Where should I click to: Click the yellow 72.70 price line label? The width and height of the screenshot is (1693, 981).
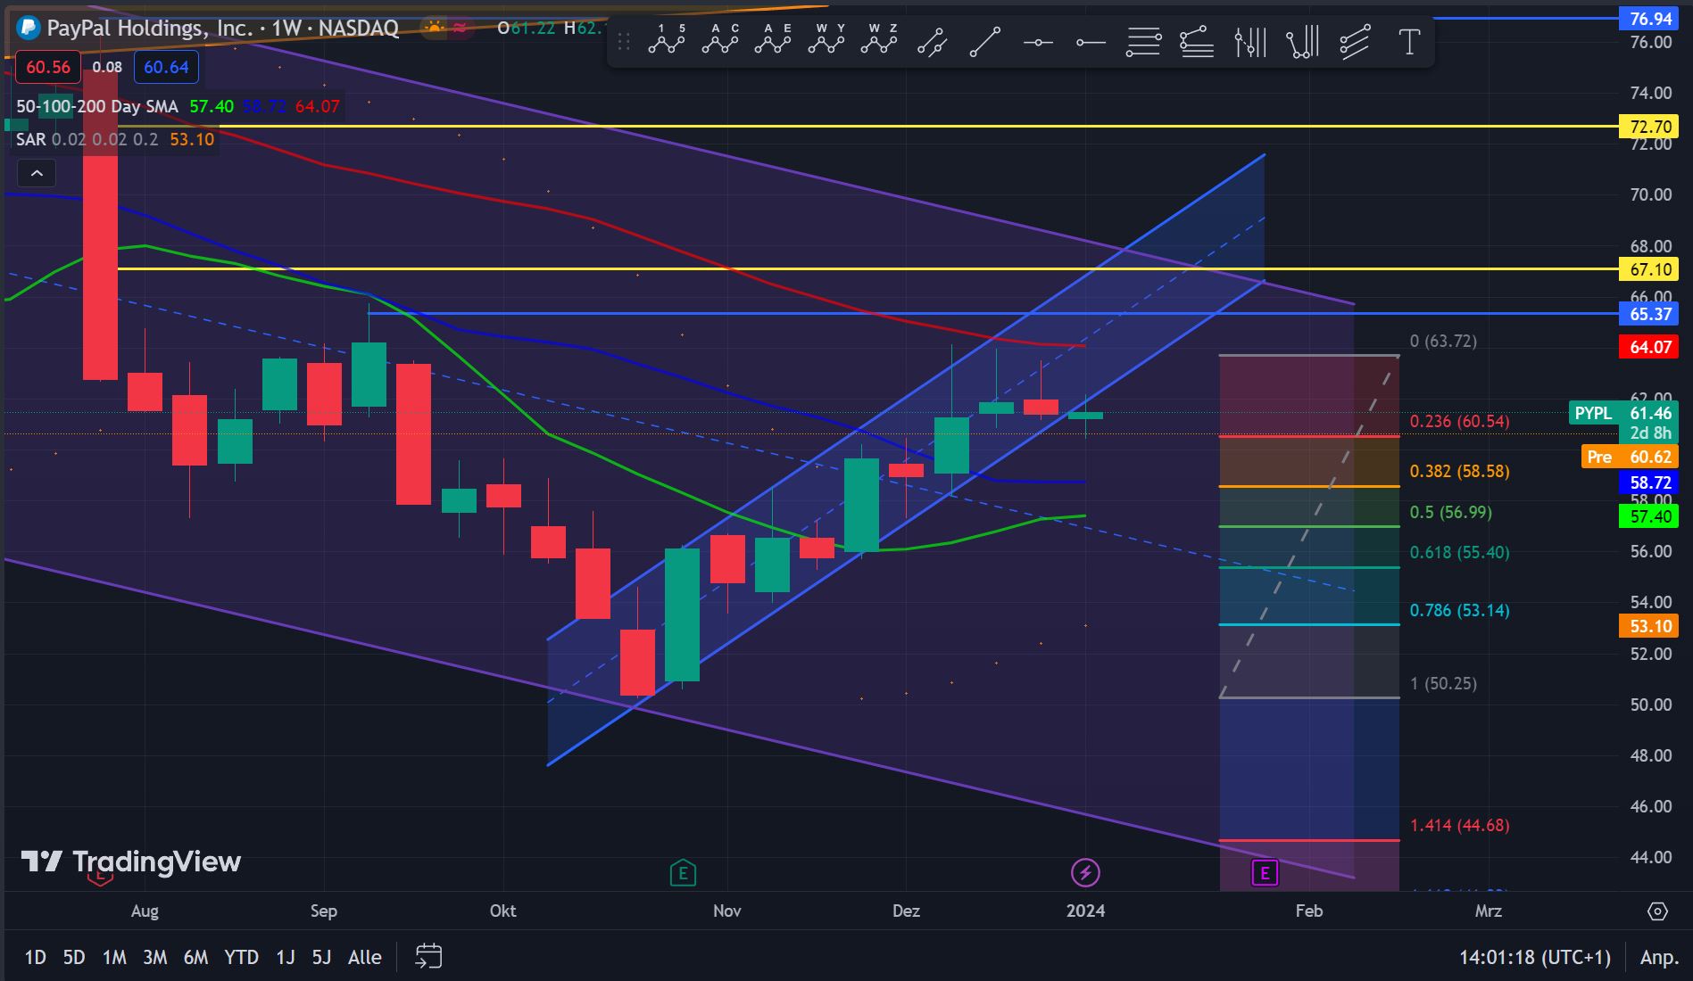point(1650,127)
